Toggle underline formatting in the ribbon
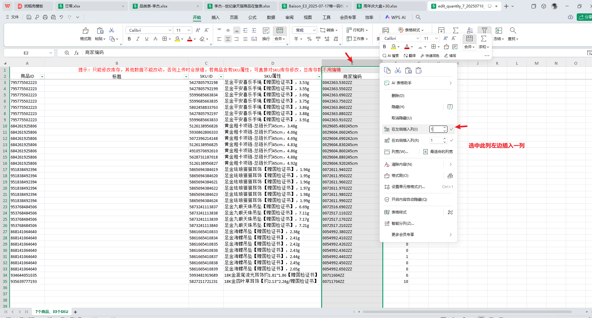 tap(146, 39)
